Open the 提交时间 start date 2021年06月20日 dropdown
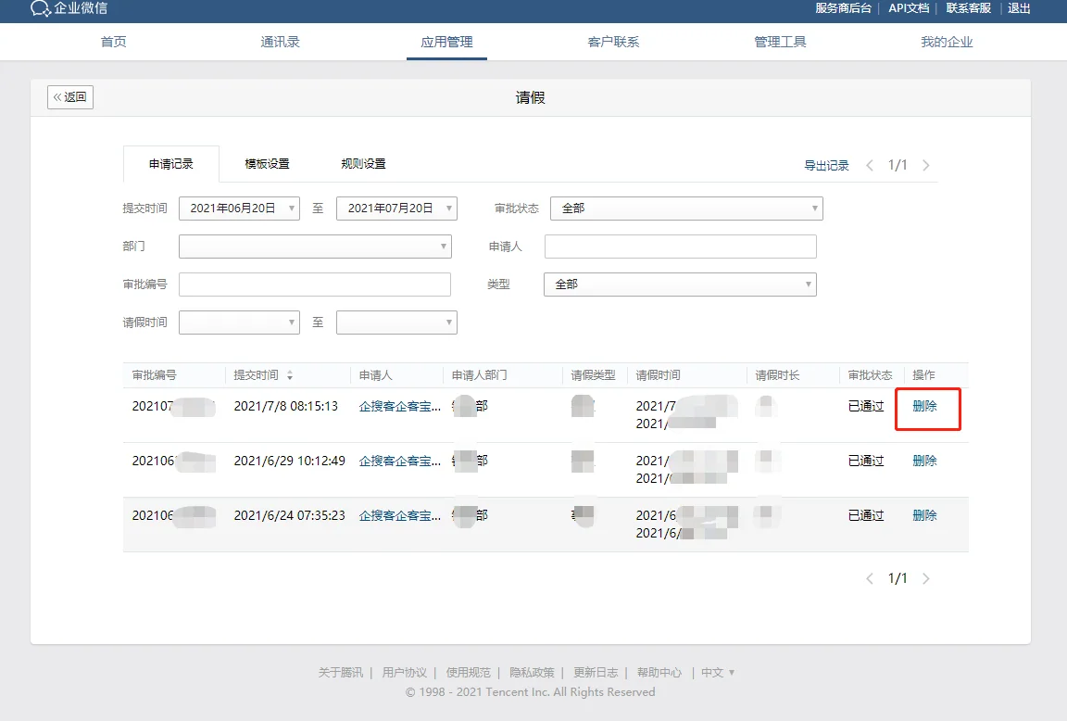 pyautogui.click(x=239, y=209)
